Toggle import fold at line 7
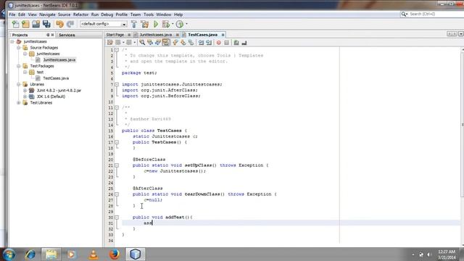This screenshot has width=464, height=261. [117, 84]
